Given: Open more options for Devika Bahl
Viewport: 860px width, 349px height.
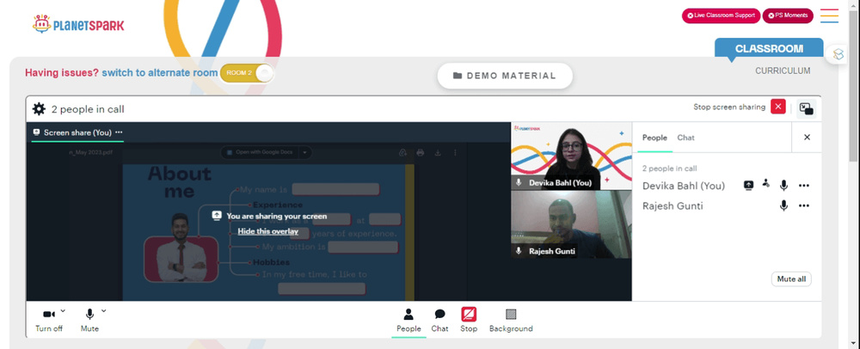Looking at the screenshot, I should 804,186.
